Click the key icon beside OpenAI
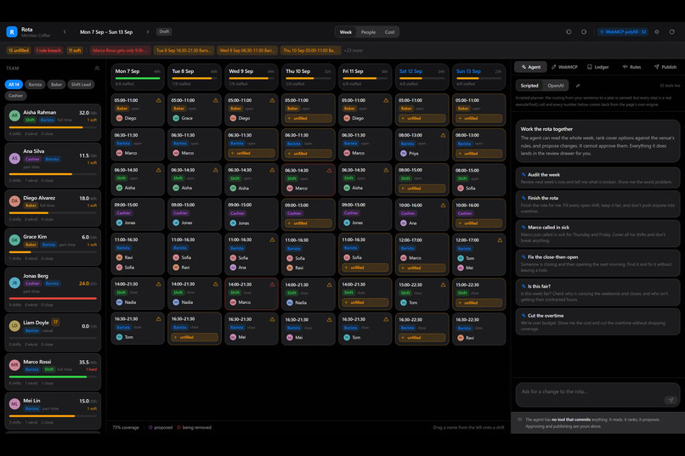 (x=578, y=86)
